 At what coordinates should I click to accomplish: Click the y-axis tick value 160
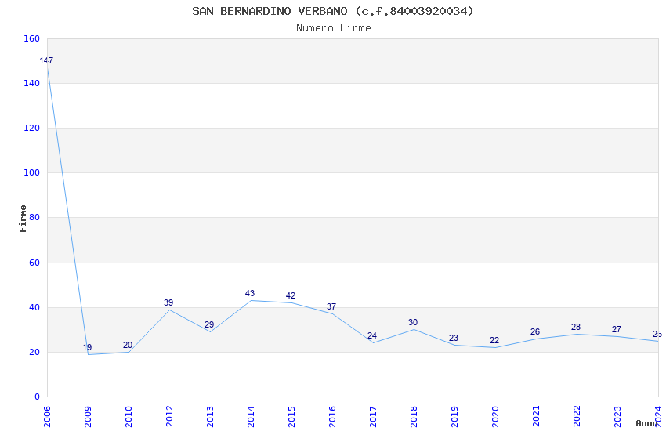point(32,38)
